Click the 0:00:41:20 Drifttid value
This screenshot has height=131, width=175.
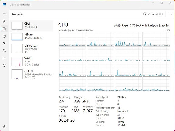point(67,120)
